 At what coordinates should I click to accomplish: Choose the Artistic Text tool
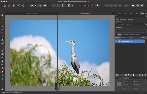2,83
